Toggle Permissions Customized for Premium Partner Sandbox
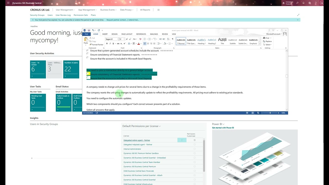Viewport: 329px width, 185px height. pos(195,153)
